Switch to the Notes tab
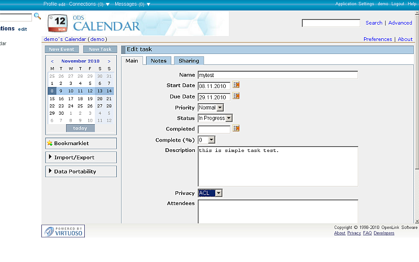The height and width of the screenshot is (262, 419). [x=158, y=61]
